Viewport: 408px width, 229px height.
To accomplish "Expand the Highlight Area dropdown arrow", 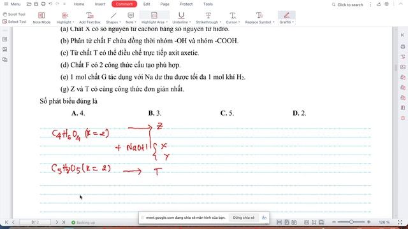I will click(x=166, y=22).
